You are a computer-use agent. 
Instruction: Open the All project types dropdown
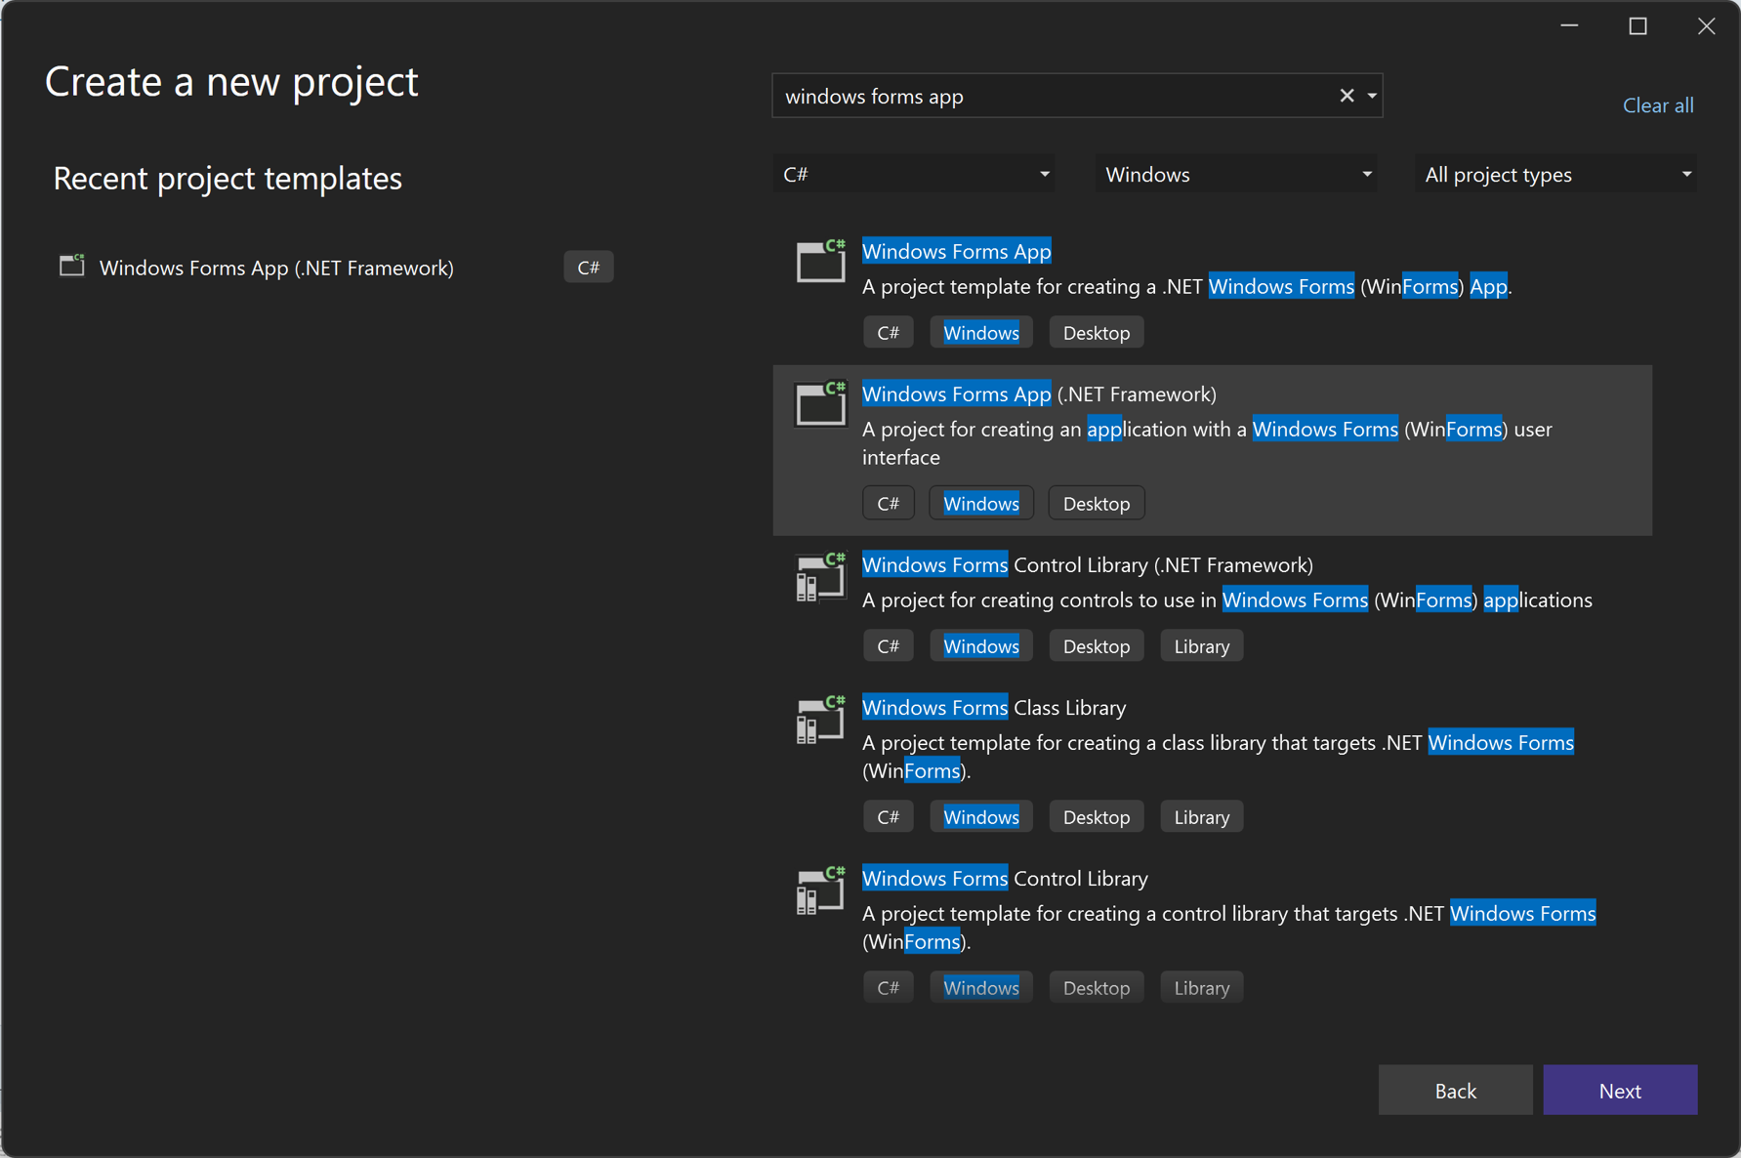pyautogui.click(x=1555, y=174)
